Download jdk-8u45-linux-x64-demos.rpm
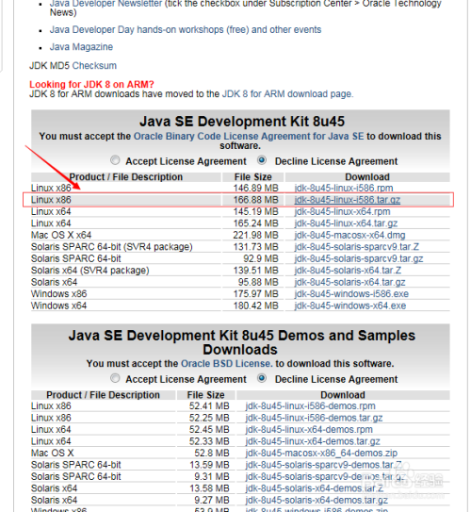The image size is (471, 512). point(309,429)
